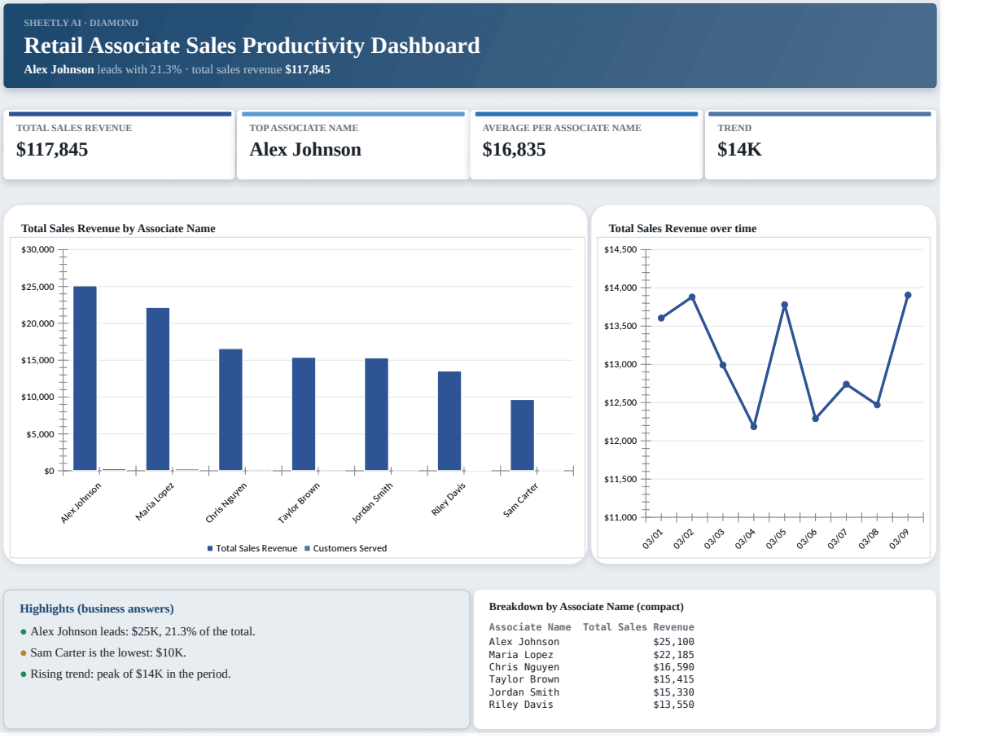Click the 'Associate Name' column header
999x751 pixels.
pos(530,627)
